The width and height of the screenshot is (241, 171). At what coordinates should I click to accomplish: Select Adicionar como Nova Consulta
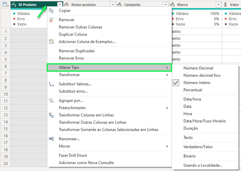[86, 163]
